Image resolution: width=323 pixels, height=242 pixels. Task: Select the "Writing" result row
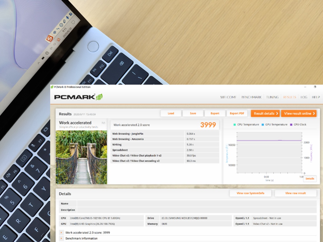165,145
